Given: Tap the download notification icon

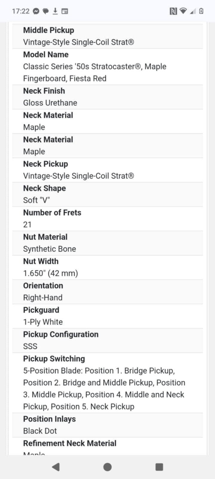Looking at the screenshot, I should pyautogui.click(x=55, y=11).
